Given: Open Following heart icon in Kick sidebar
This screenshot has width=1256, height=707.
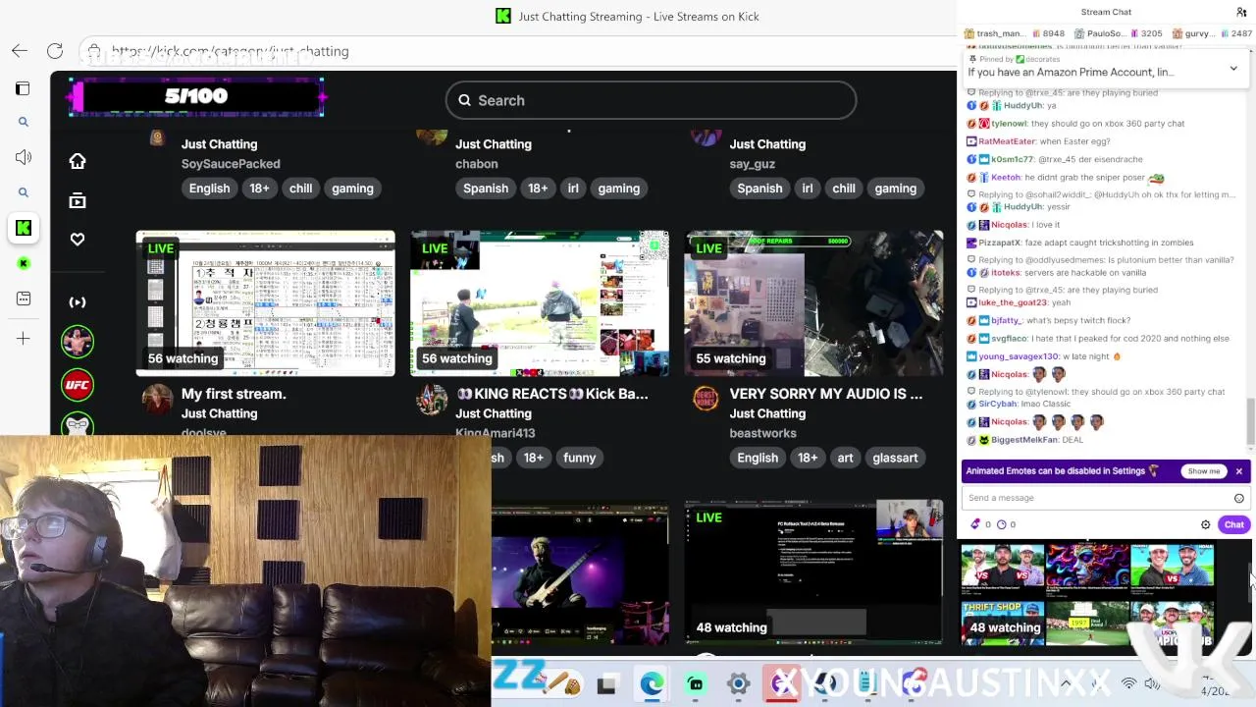Looking at the screenshot, I should coord(78,240).
